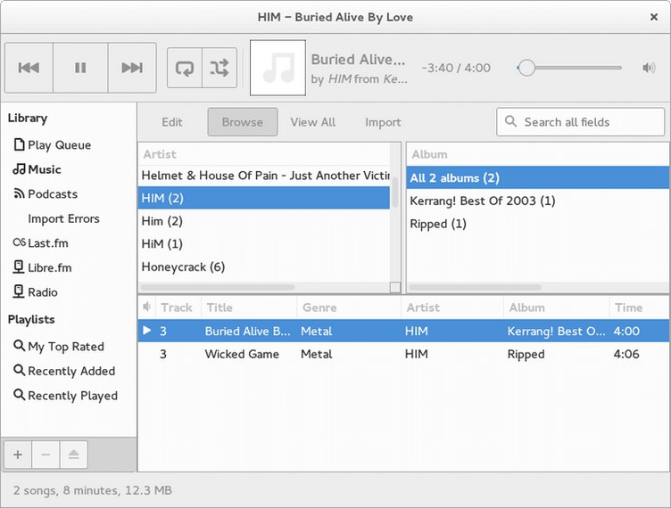The image size is (671, 508).
Task: Click the artist list vertical scrollbar
Action: tap(395, 192)
